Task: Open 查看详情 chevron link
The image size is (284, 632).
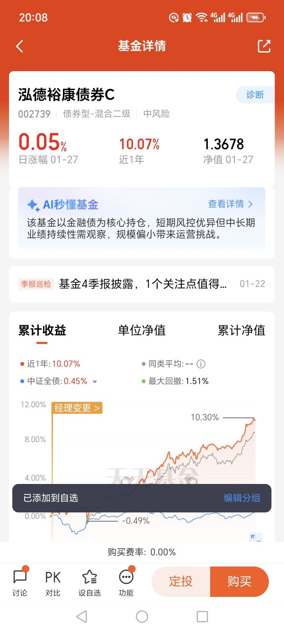Action: [x=231, y=204]
